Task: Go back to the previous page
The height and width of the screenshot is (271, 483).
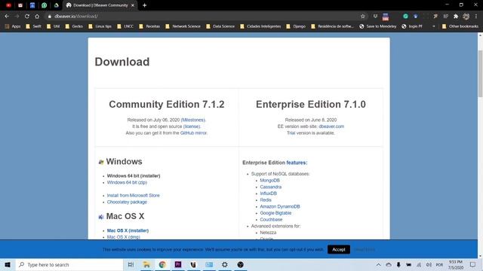Action: tap(7, 17)
